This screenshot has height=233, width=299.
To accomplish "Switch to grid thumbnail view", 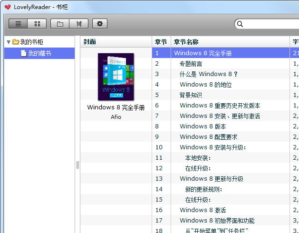I will click(x=37, y=24).
